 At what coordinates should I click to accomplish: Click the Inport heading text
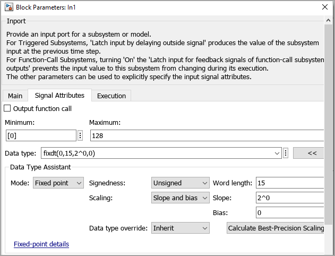click(x=16, y=21)
